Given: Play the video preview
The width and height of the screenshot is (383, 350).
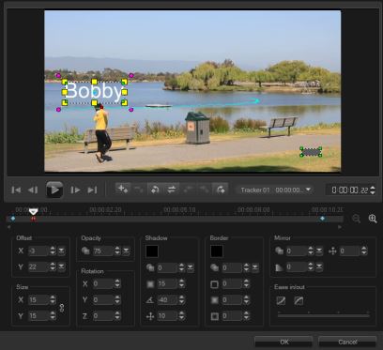Looking at the screenshot, I should click(54, 190).
